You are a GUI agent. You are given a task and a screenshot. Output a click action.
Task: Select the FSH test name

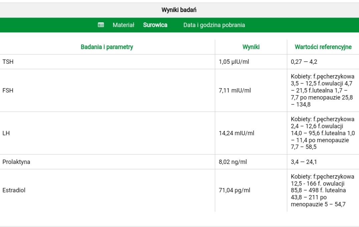(x=8, y=90)
